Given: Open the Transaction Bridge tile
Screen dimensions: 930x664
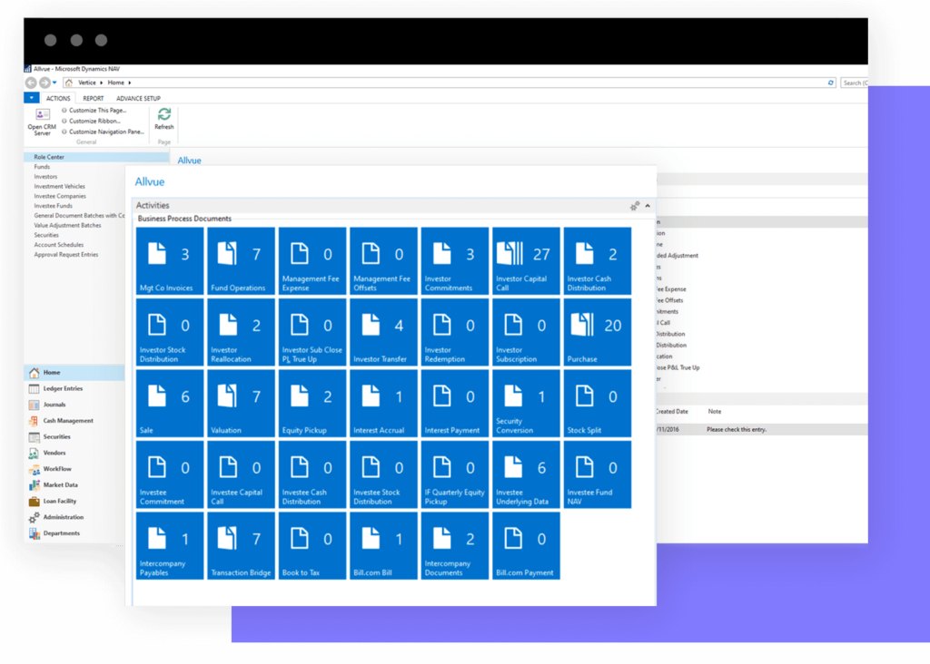Looking at the screenshot, I should [x=241, y=545].
